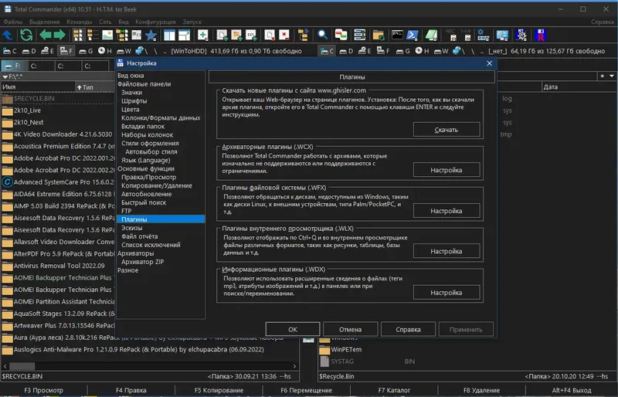Click the magnifier search files icon
Viewport: 618px width, 397px height.
pos(321,36)
